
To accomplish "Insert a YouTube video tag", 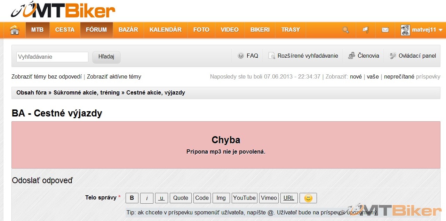I will [244, 198].
